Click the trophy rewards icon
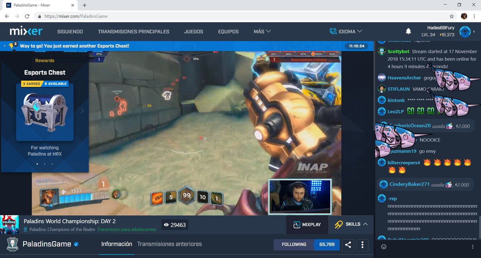 tap(12, 46)
